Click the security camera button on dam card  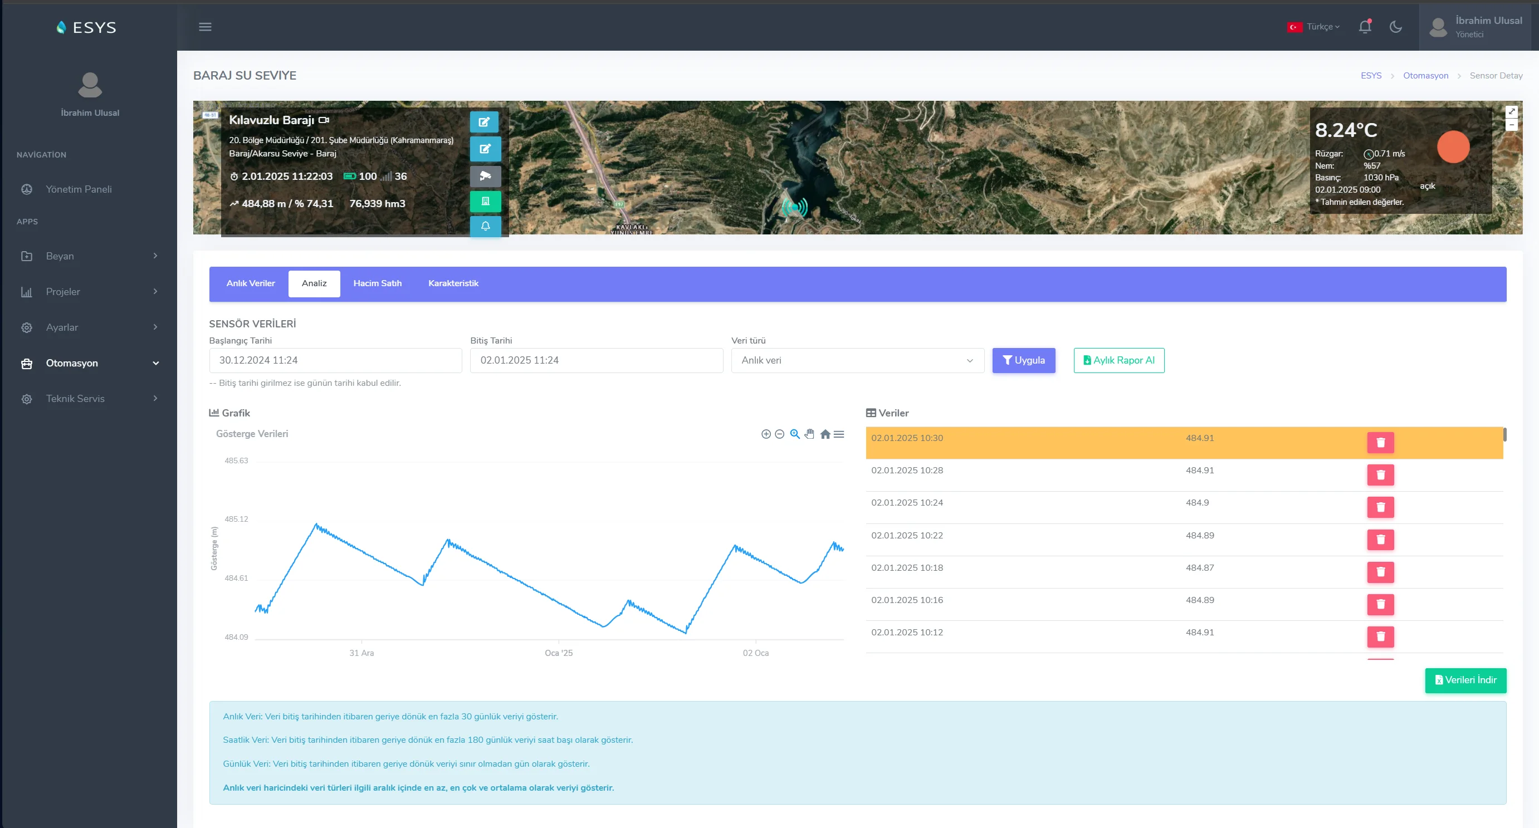click(485, 175)
